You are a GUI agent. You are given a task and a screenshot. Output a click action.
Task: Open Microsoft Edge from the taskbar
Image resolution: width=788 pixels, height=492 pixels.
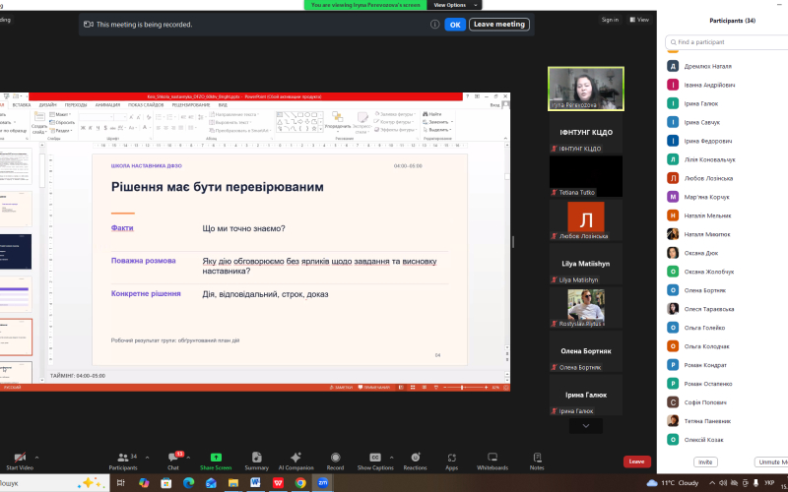(188, 483)
